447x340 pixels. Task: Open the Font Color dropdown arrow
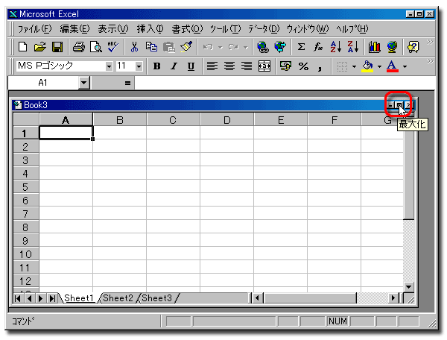pos(405,66)
